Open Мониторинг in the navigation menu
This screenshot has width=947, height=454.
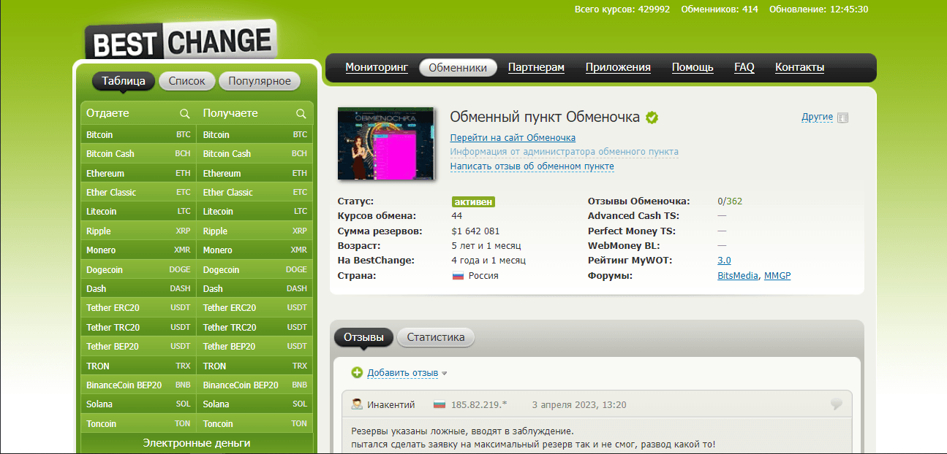[x=377, y=67]
